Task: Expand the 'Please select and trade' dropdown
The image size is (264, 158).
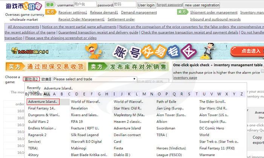Action: 94,79
